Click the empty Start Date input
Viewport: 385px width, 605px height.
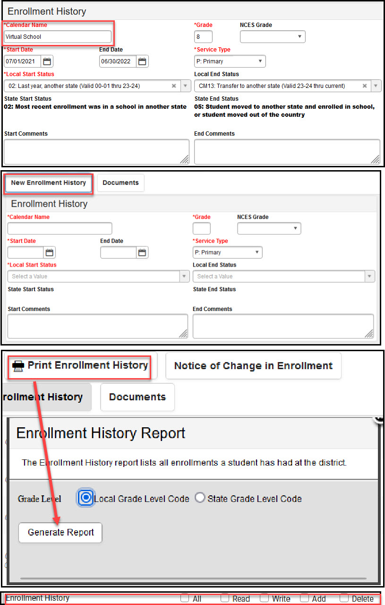coord(26,252)
